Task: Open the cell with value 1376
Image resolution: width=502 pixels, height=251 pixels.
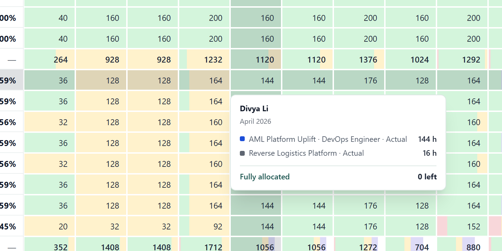Action: 359,59
